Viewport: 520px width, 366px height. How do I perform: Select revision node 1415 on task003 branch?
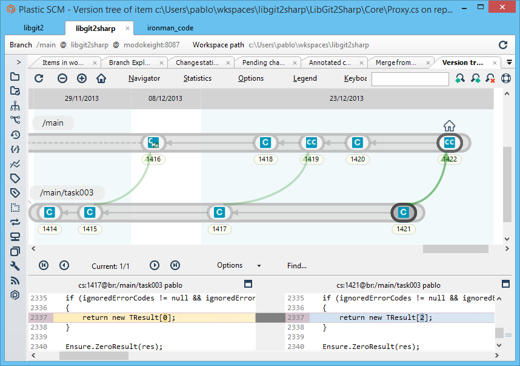90,212
